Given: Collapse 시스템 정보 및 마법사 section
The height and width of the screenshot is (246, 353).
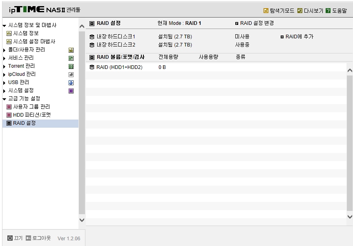Looking at the screenshot, I should (x=4, y=26).
